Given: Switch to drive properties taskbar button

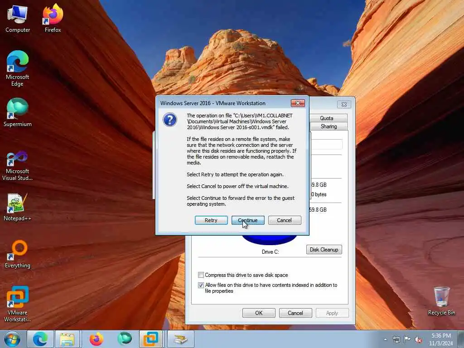Looking at the screenshot, I should (181, 339).
